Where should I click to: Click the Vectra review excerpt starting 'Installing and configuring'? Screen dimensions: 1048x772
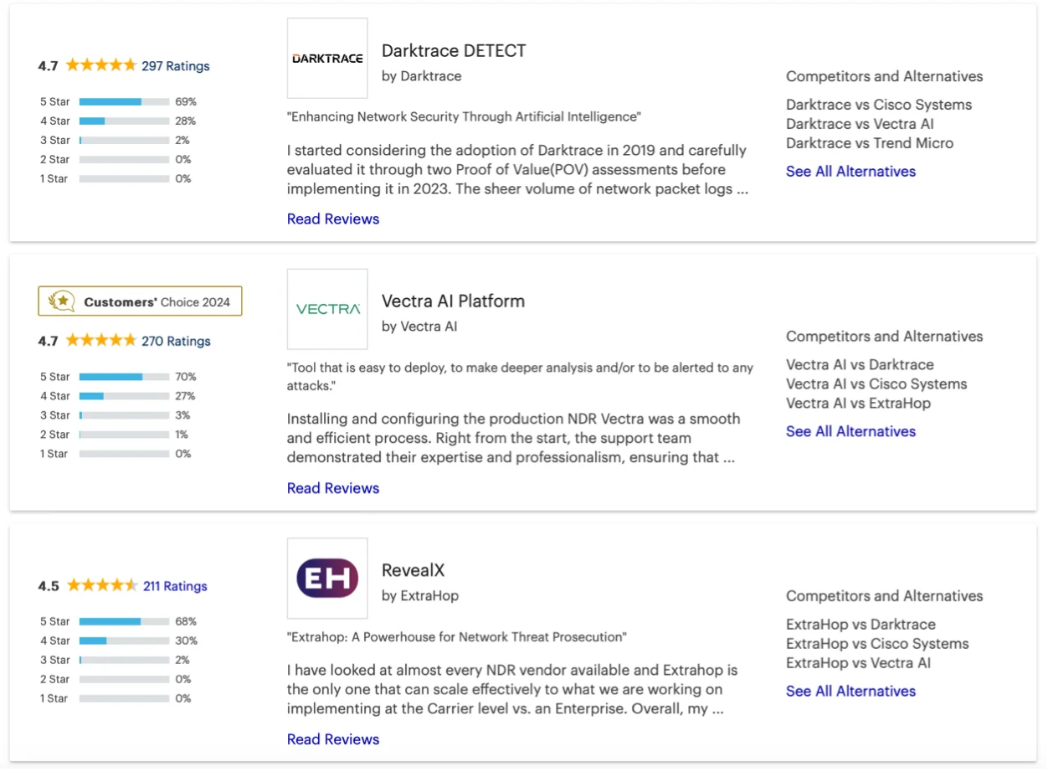click(513, 439)
